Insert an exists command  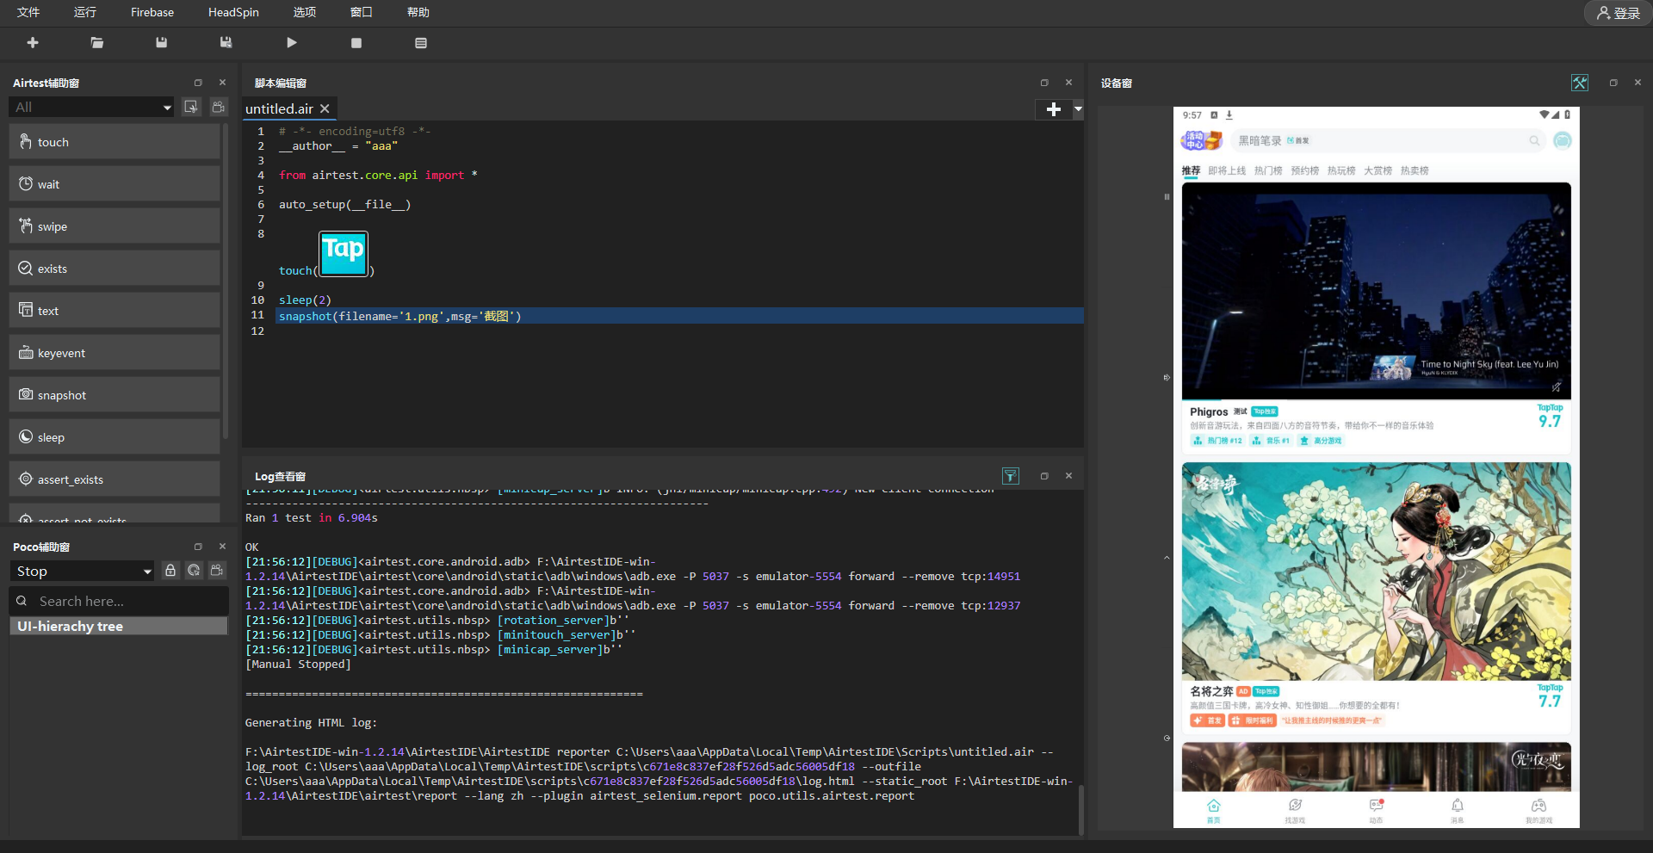(115, 269)
